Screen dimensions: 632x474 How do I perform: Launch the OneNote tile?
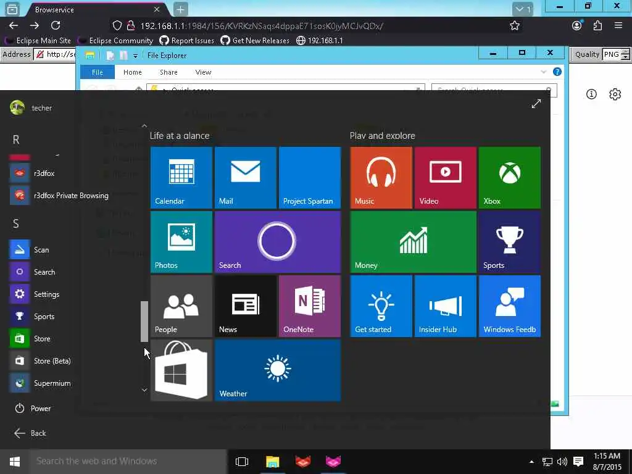(310, 306)
